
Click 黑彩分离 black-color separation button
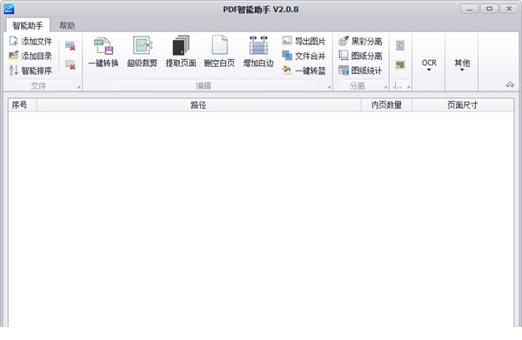pos(360,41)
